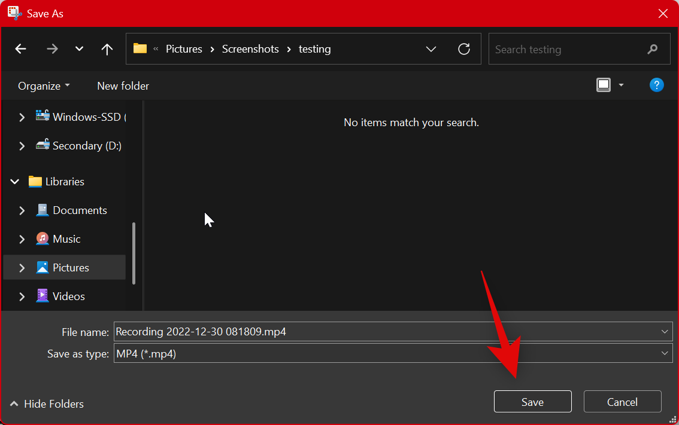679x425 pixels.
Task: Click the search magnifier icon
Action: (x=652, y=49)
